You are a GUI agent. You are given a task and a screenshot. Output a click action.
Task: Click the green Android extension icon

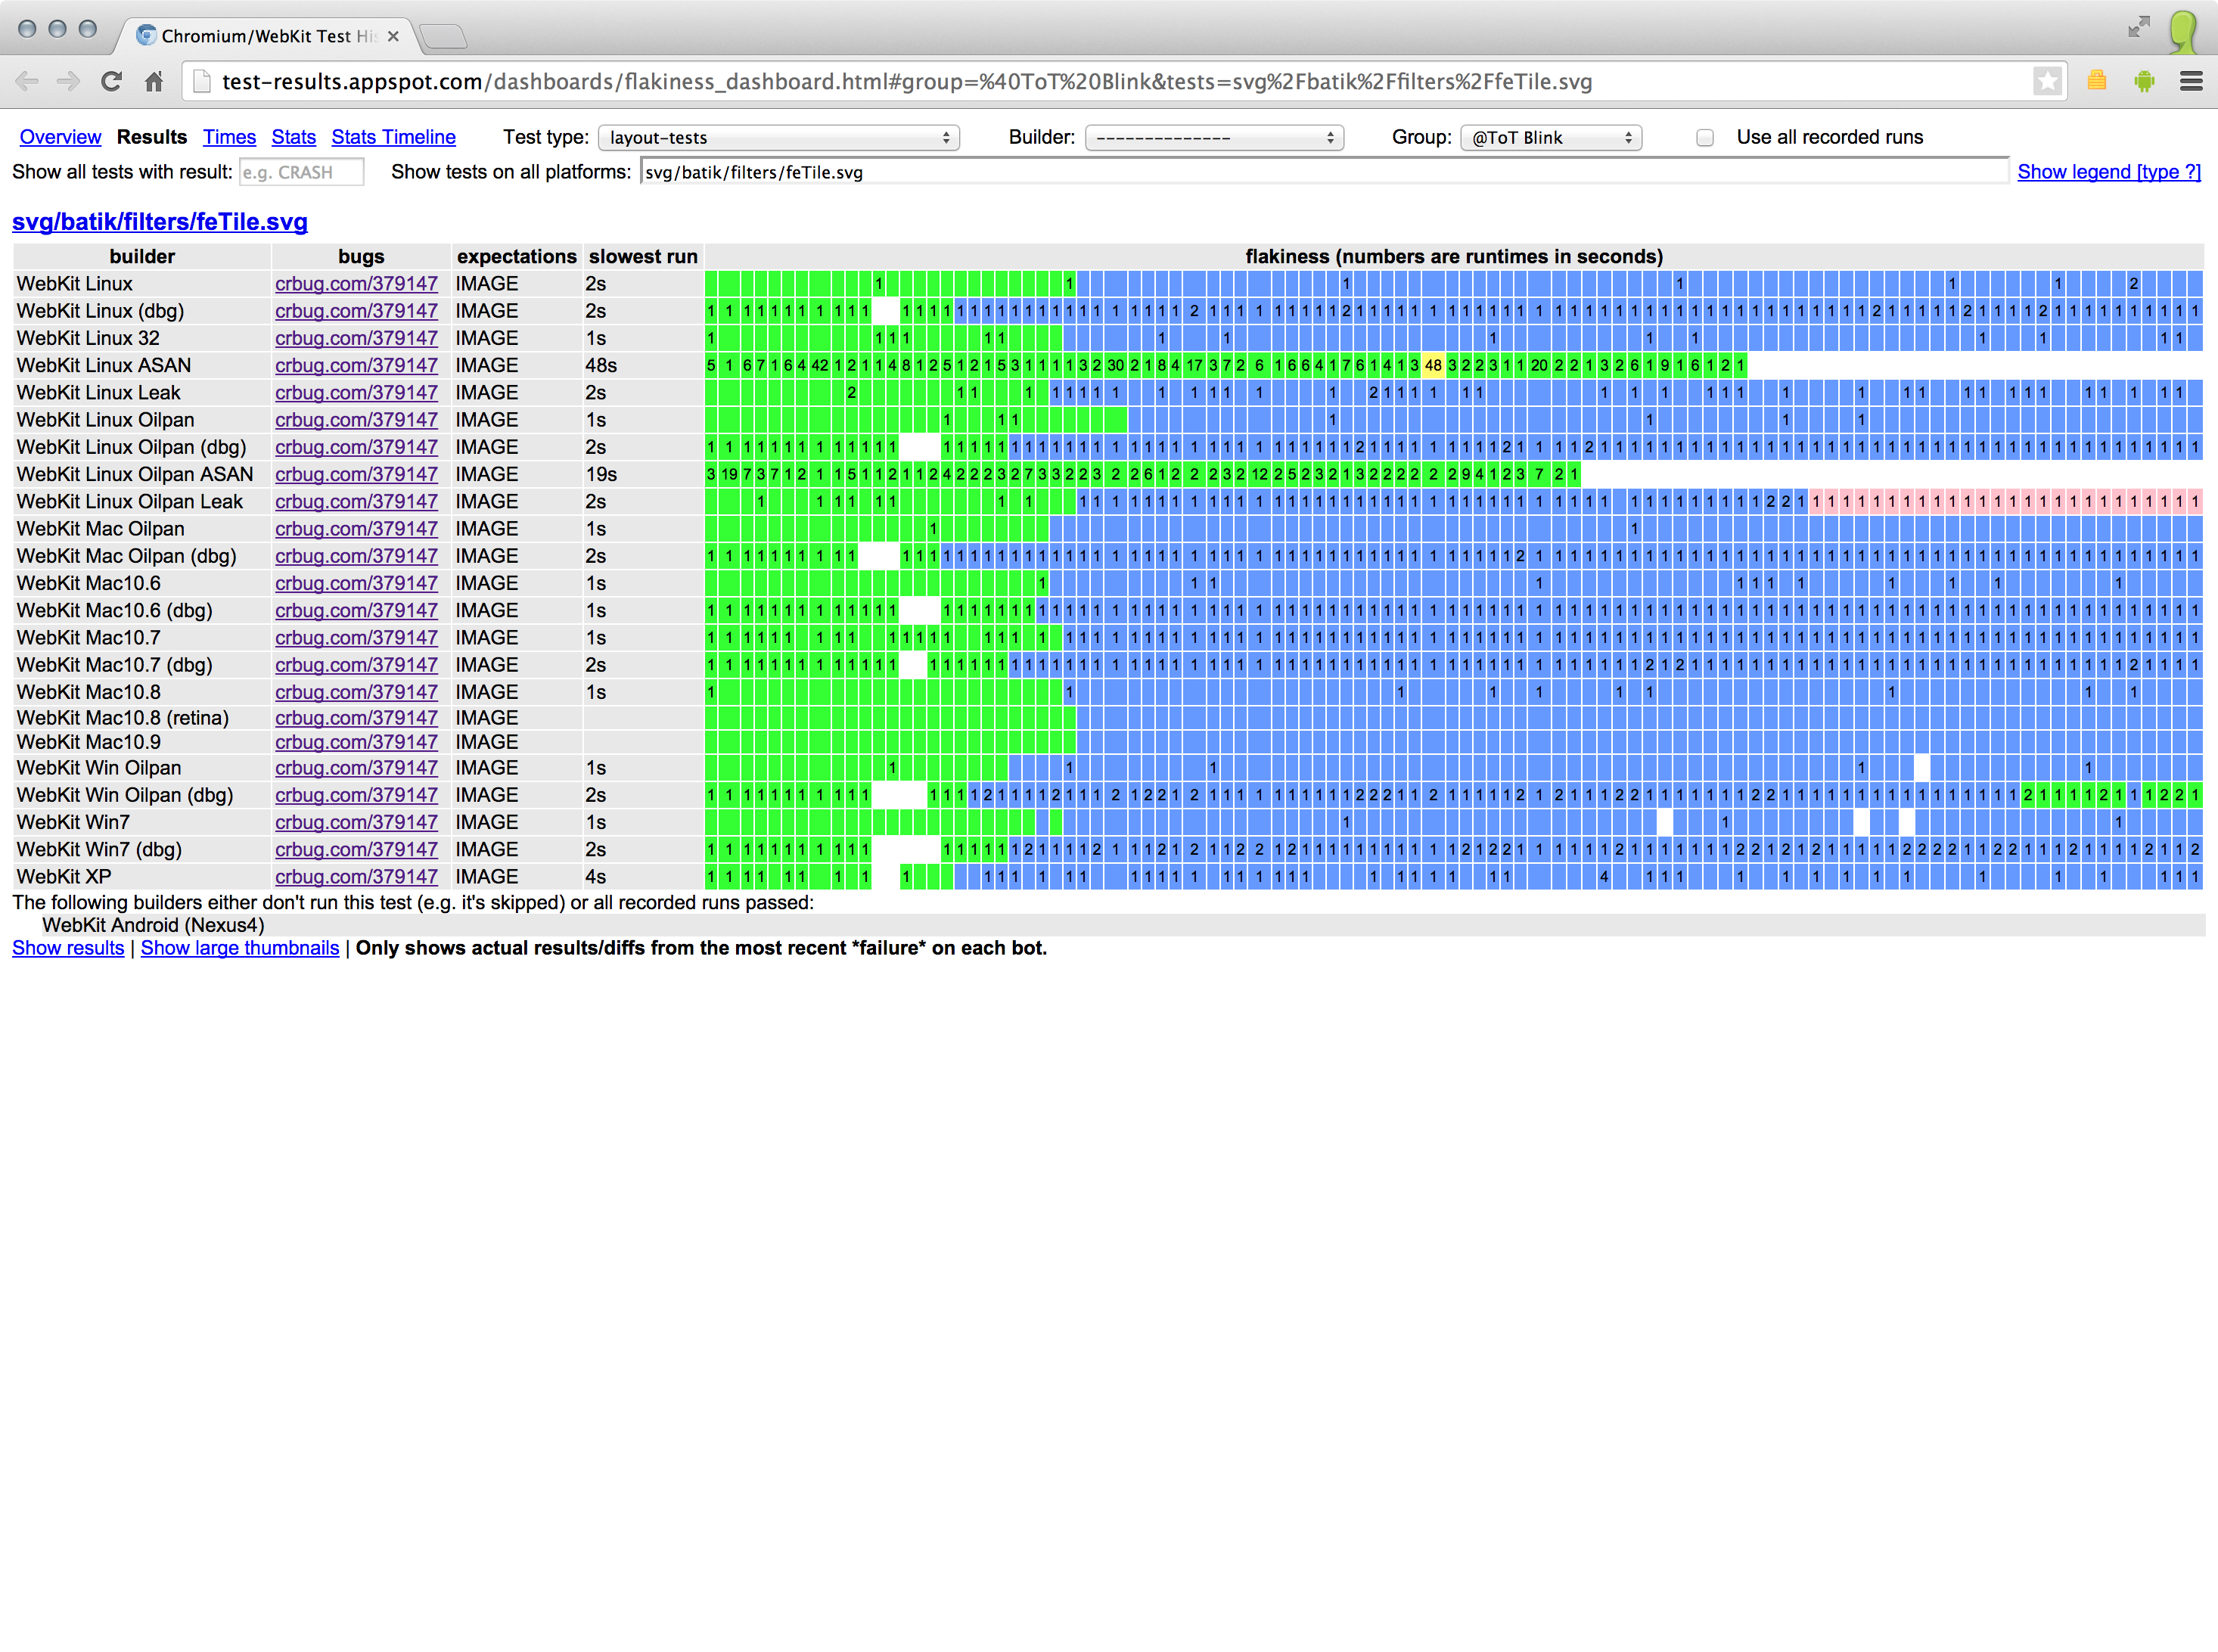(2143, 82)
